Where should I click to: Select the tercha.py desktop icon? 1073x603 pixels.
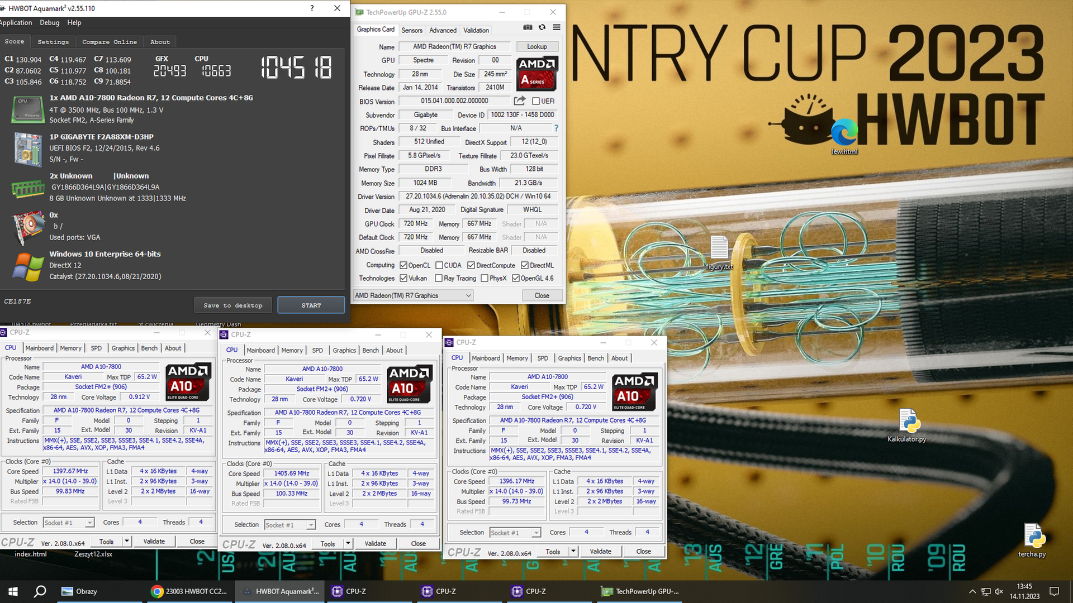(x=1032, y=540)
